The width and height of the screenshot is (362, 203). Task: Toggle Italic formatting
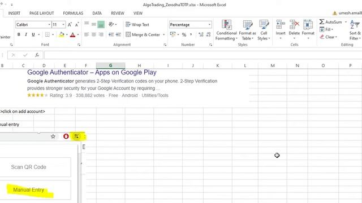(x=26, y=34)
